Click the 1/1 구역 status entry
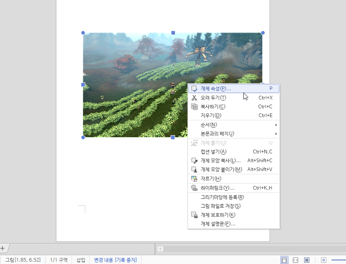 tap(59, 260)
